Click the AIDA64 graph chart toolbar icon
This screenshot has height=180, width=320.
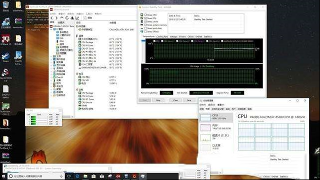[x=77, y=18]
